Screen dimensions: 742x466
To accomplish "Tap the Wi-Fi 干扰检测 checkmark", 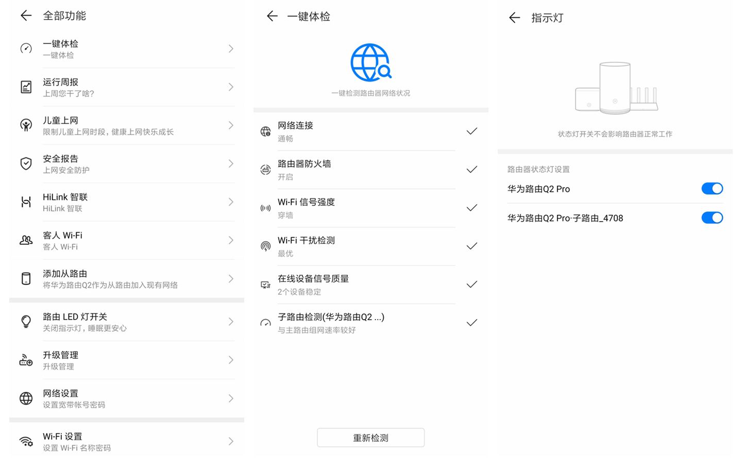I will 471,246.
